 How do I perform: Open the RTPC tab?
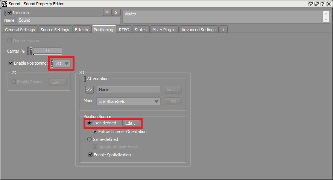coord(124,30)
